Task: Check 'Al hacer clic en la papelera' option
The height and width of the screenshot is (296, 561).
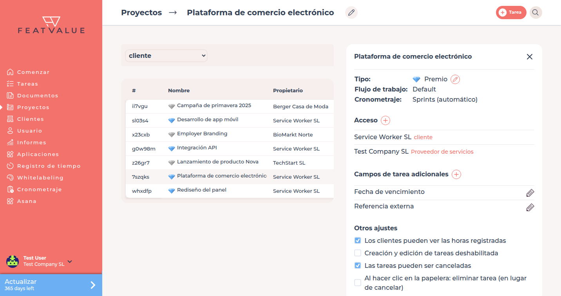Action: pyautogui.click(x=358, y=283)
